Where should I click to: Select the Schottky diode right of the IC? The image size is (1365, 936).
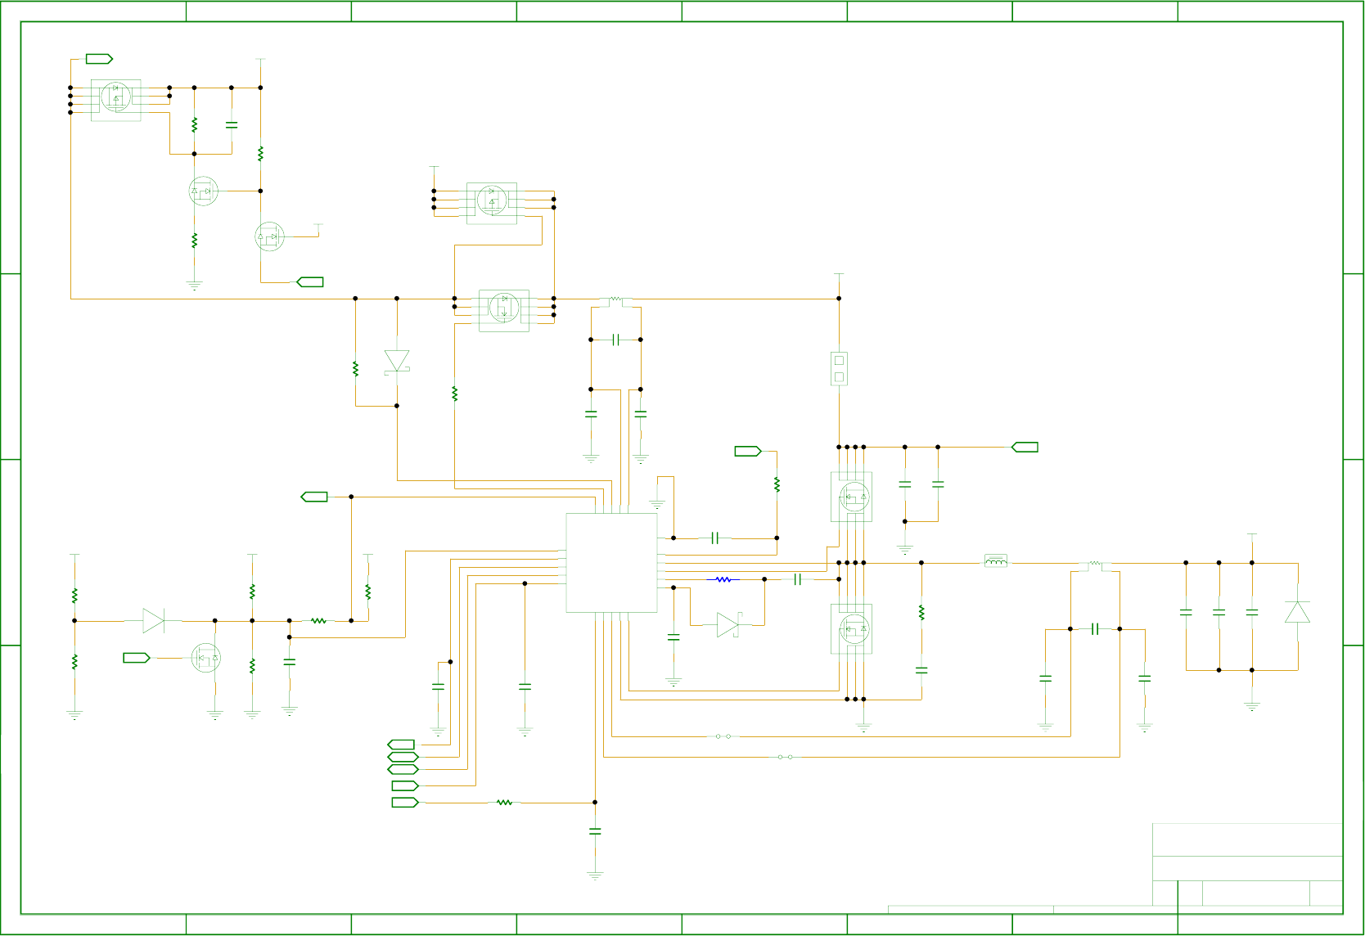point(728,625)
